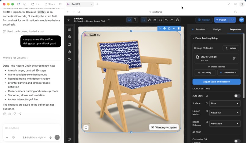246x143 pixels.
Task: Open the video camera panel in the sidebar
Action: click(x=69, y=59)
